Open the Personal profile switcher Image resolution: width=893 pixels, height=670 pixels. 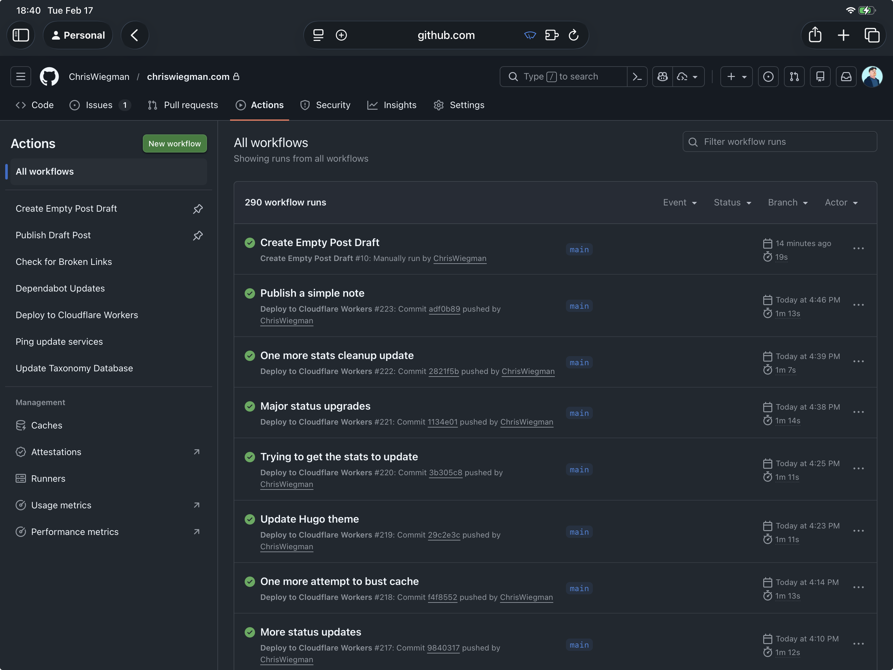click(x=78, y=35)
